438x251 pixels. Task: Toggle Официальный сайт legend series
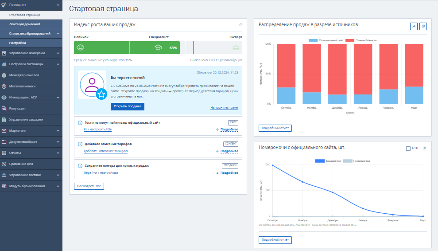[327, 40]
